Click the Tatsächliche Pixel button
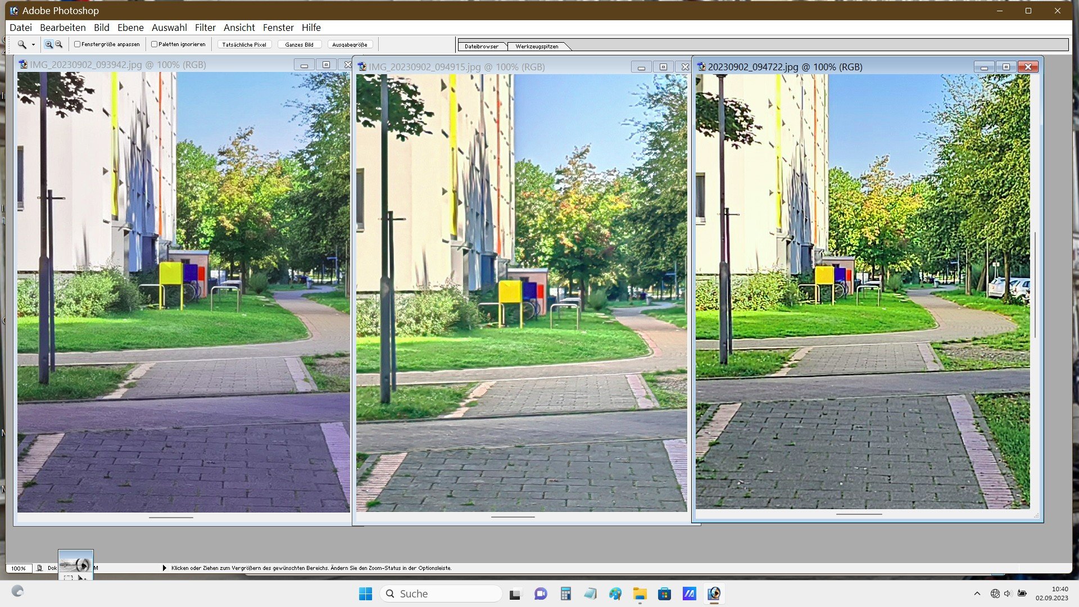This screenshot has width=1079, height=607. (x=244, y=44)
